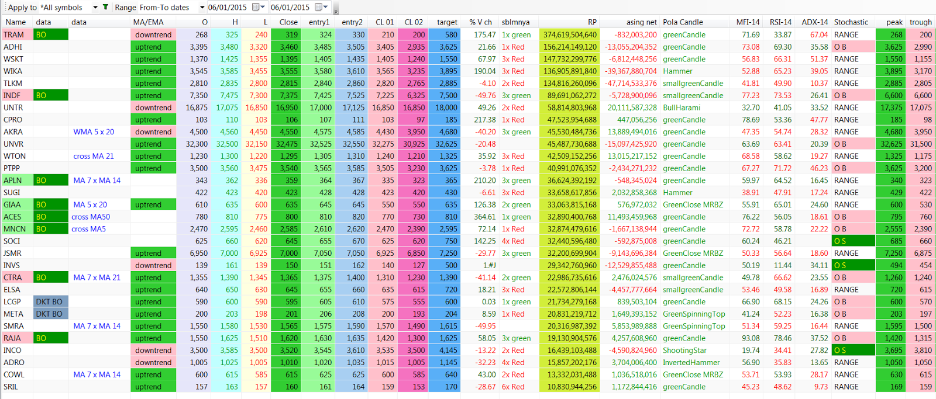
Task: Click the green filter funnel icon
Action: pos(105,7)
